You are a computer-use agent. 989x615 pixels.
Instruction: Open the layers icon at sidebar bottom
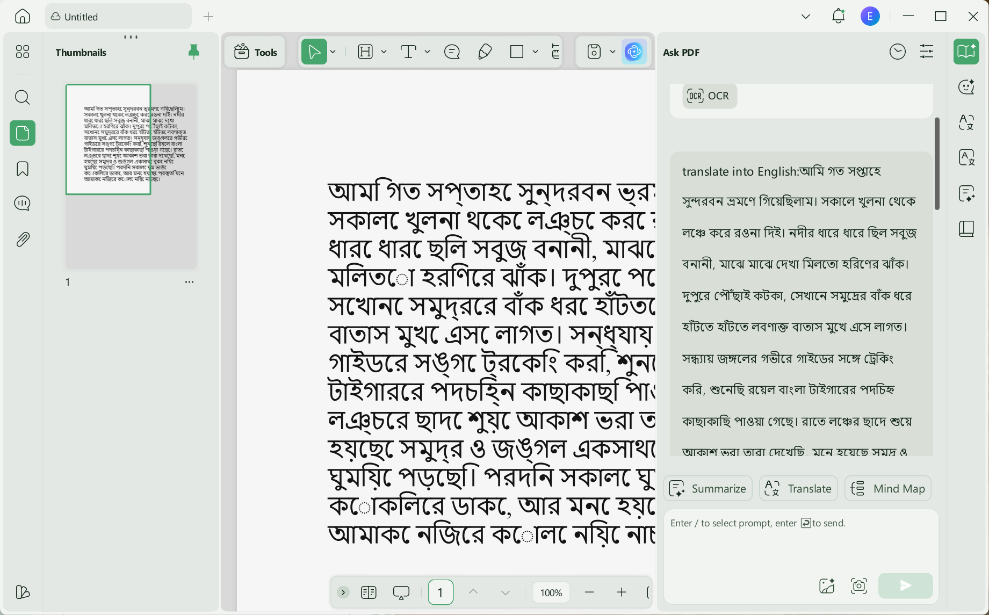click(23, 592)
